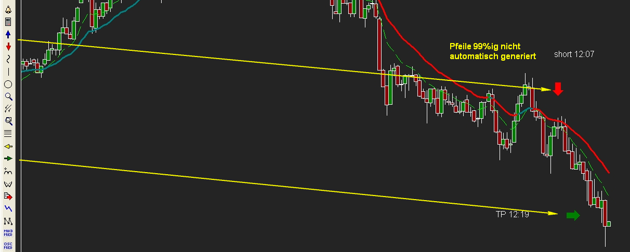The width and height of the screenshot is (630, 252).
Task: Click the yellow left arrow tool
Action: click(8, 146)
